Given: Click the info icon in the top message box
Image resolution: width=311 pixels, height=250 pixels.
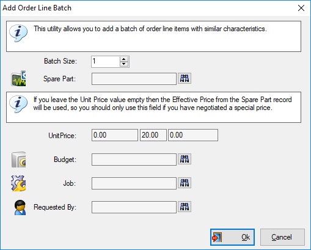Looking at the screenshot, I should (18, 33).
